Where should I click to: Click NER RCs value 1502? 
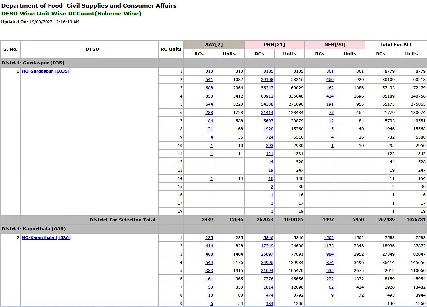[329, 238]
